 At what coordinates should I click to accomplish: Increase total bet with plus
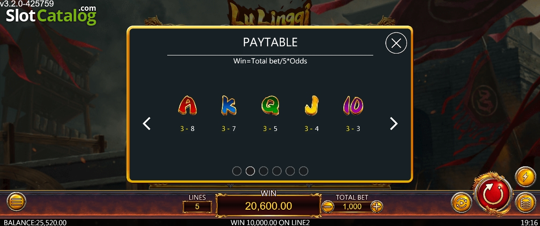(377, 206)
